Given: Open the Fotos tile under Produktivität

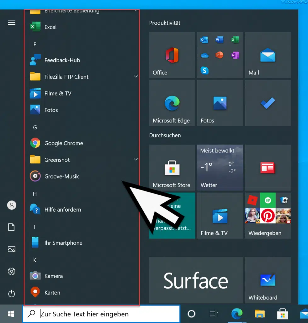Looking at the screenshot, I should (220, 103).
